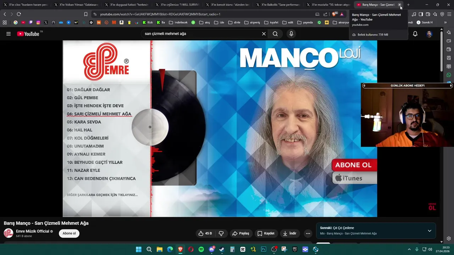
Task: Open Brave main hamburger menu
Action: 449,14
